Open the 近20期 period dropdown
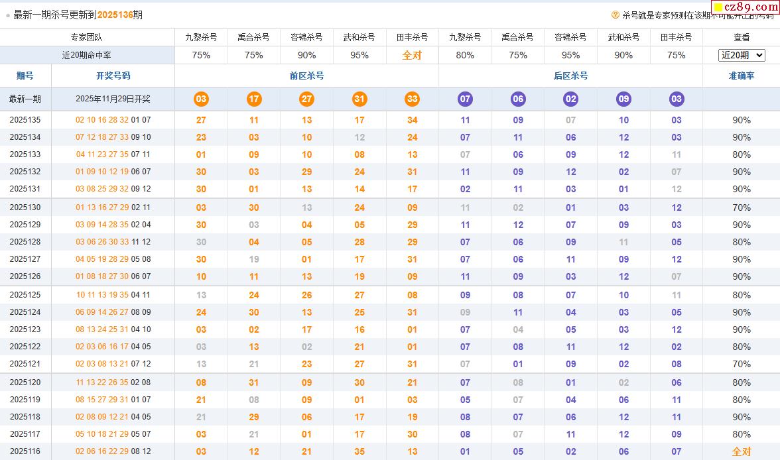 pos(742,55)
